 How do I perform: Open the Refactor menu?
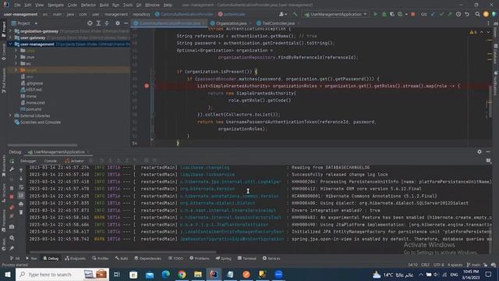pos(88,5)
